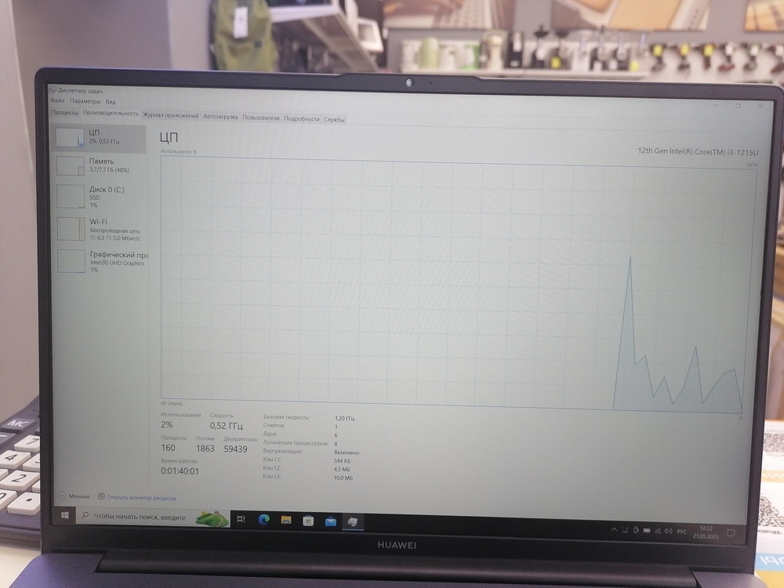The image size is (784, 588).
Task: Click the Скорость value 0,52 ГГц
Action: point(226,426)
